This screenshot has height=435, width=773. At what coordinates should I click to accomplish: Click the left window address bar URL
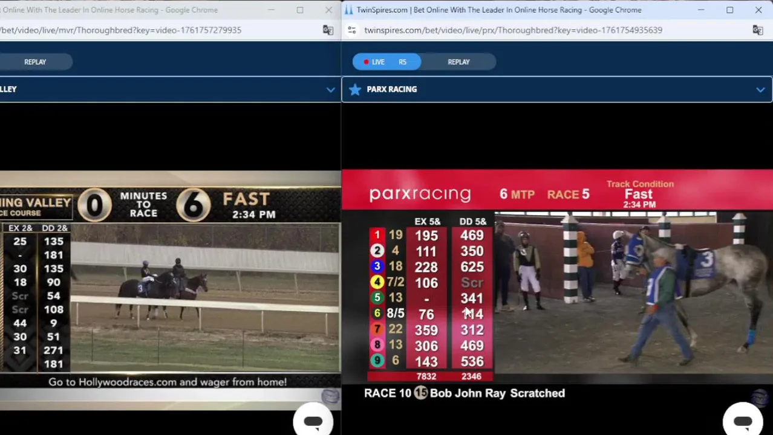(120, 30)
